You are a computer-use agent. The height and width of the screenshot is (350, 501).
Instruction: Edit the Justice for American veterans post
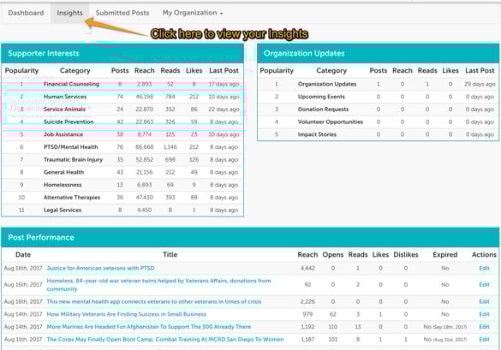[x=484, y=268]
